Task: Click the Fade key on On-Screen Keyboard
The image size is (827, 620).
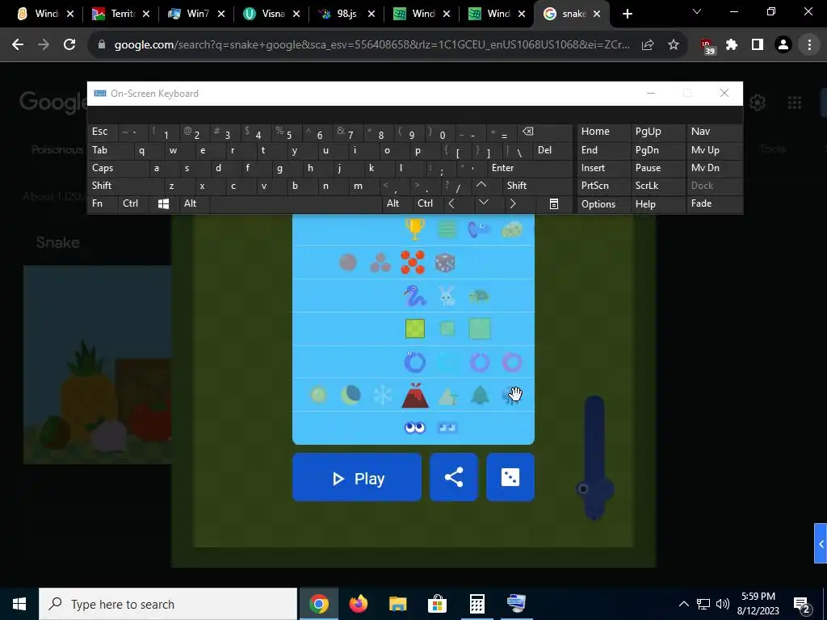Action: pyautogui.click(x=714, y=204)
